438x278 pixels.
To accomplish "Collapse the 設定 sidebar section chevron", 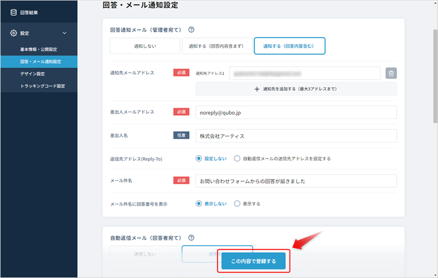I will point(65,33).
